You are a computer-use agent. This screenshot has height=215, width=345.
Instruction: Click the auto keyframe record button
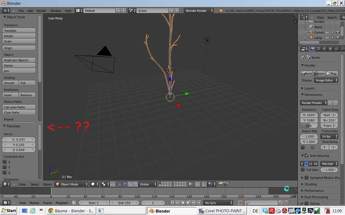[240, 203]
